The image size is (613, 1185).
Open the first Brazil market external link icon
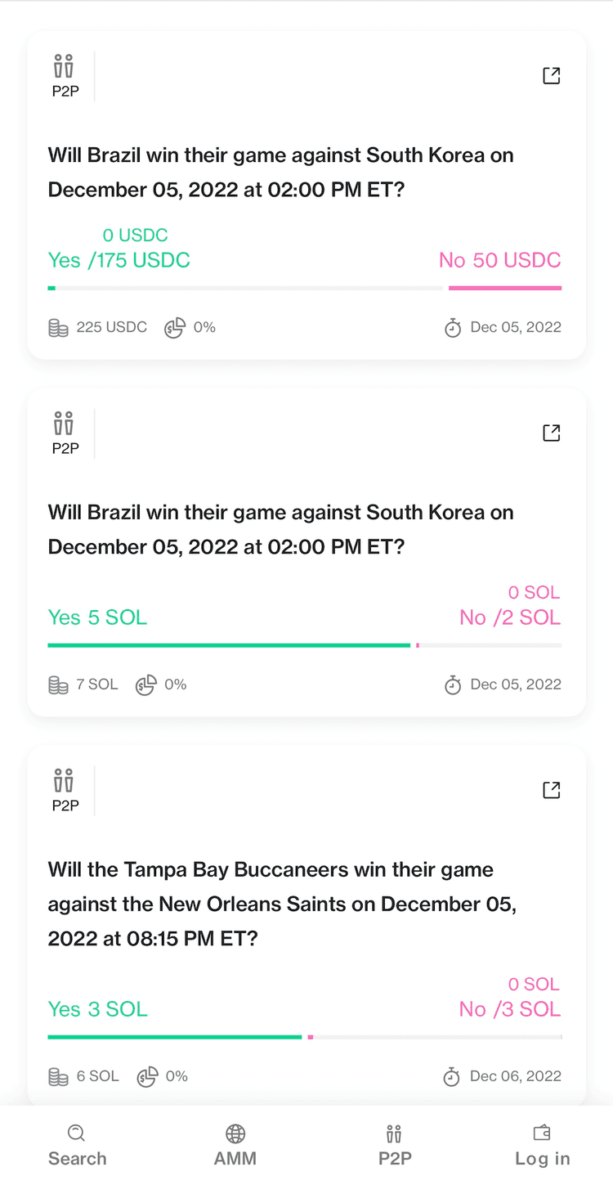click(x=552, y=76)
